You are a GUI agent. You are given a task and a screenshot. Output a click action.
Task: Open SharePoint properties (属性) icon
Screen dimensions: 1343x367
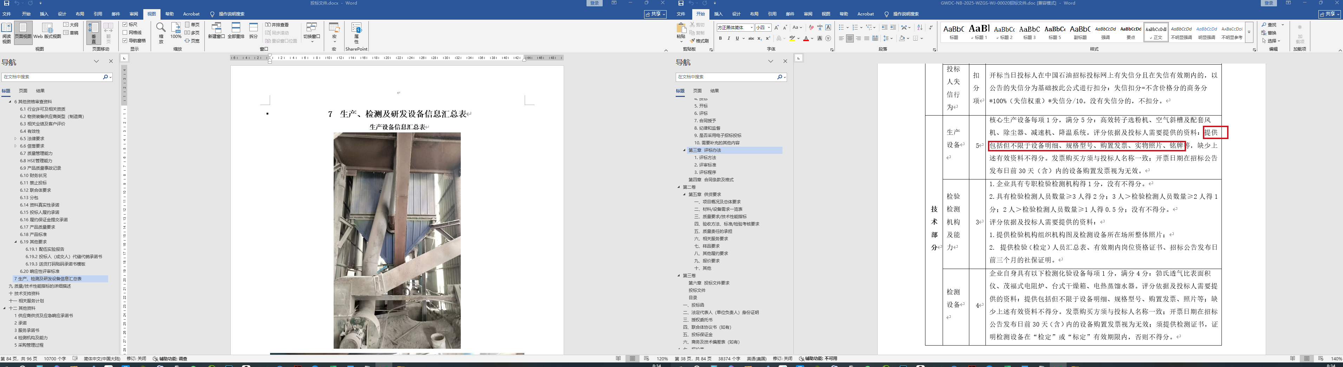[356, 33]
